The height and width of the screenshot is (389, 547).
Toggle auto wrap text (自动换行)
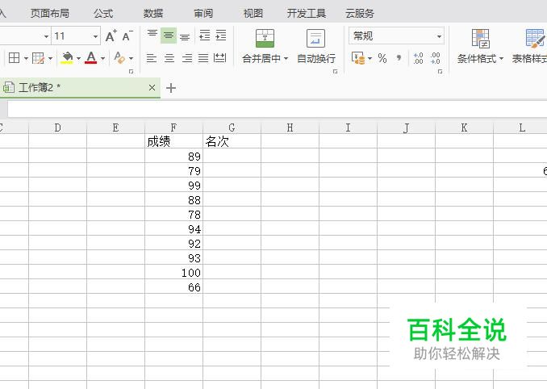point(316,47)
